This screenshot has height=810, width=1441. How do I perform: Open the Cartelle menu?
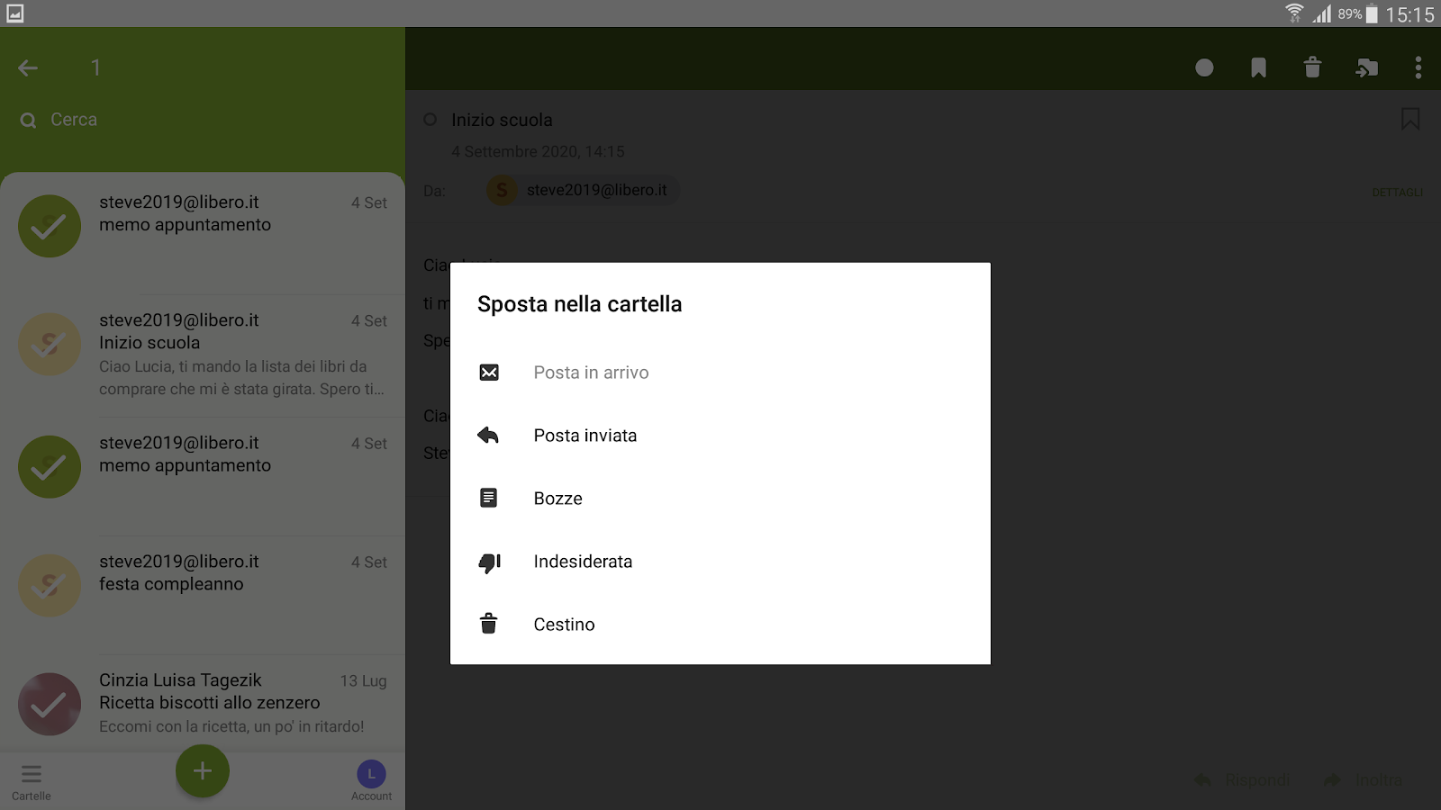32,781
